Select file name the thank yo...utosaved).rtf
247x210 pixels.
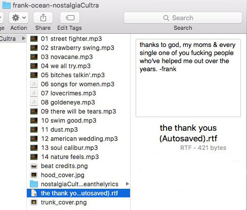(79, 193)
